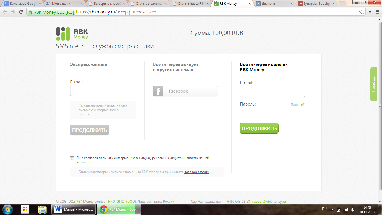Click the browser back arrow
The height and width of the screenshot is (215, 382).
(5, 12)
